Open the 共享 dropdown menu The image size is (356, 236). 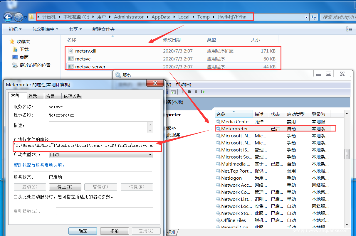[75, 29]
